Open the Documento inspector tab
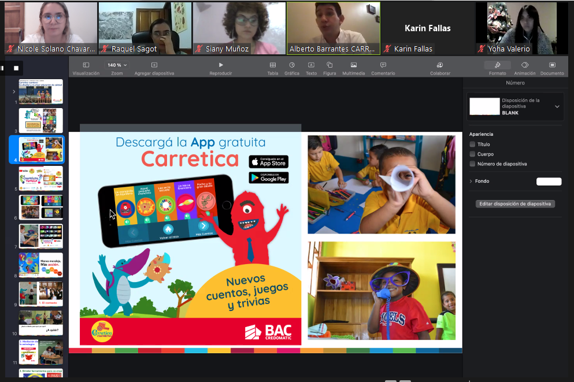The image size is (574, 382). [x=552, y=68]
